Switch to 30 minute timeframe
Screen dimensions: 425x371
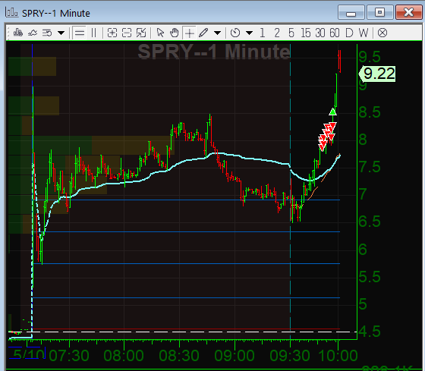coord(320,33)
